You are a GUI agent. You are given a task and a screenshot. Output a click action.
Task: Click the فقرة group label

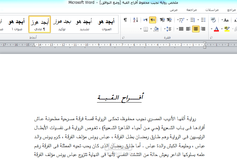pyautogui.click(x=167, y=37)
